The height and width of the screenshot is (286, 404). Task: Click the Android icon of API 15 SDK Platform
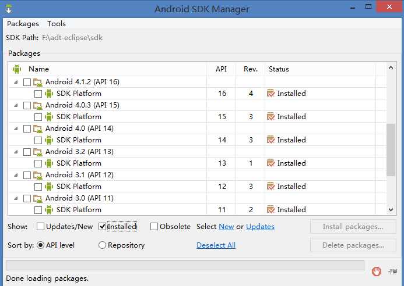[49, 117]
